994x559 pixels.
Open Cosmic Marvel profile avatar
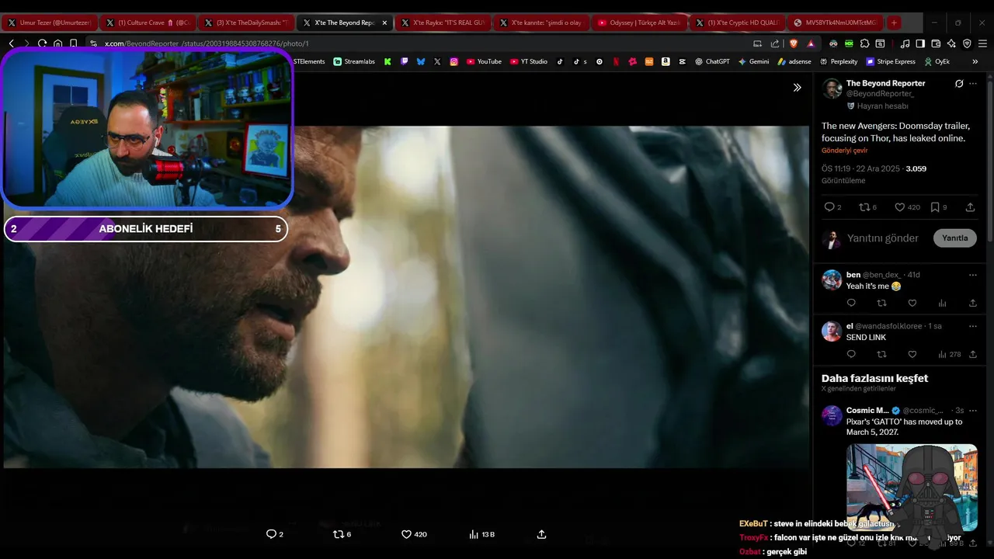coord(832,415)
